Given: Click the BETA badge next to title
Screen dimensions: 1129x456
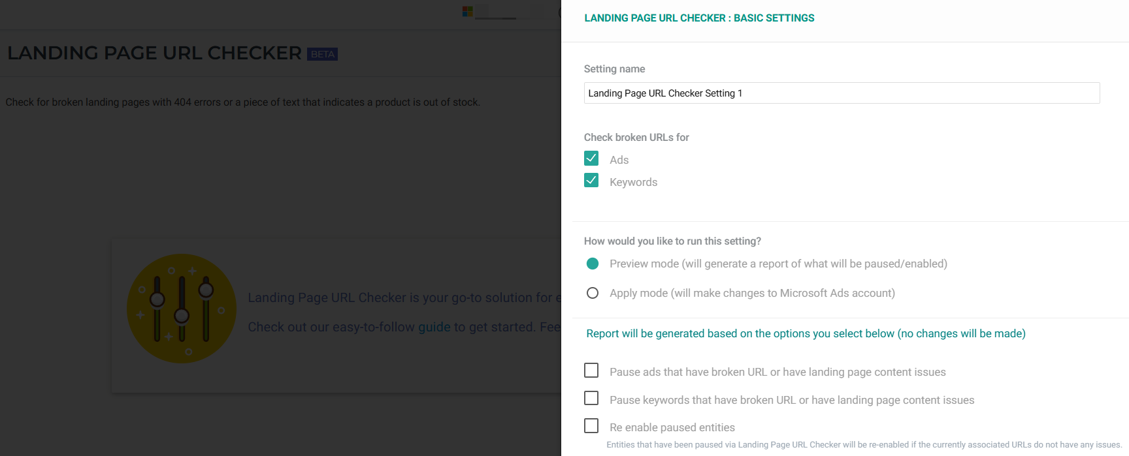Looking at the screenshot, I should 322,54.
